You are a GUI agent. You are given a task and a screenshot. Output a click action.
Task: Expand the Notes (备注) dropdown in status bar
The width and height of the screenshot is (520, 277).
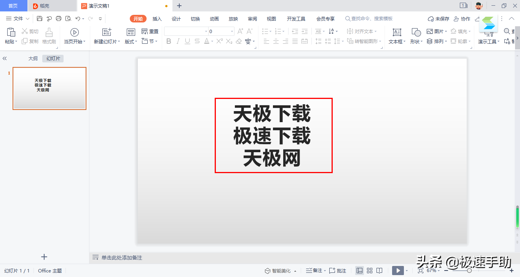(325, 271)
